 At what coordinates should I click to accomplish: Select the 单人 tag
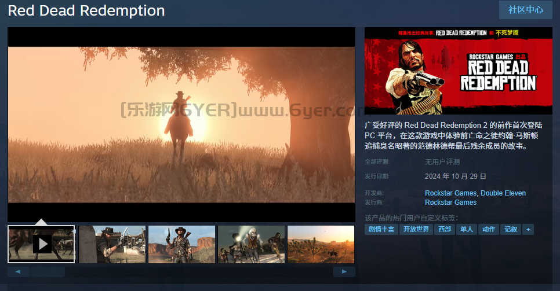(467, 229)
